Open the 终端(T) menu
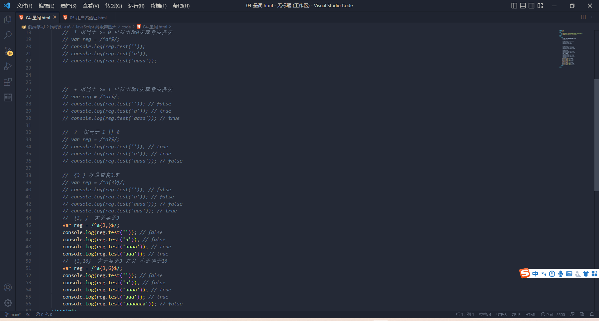The width and height of the screenshot is (599, 321). pos(158,6)
